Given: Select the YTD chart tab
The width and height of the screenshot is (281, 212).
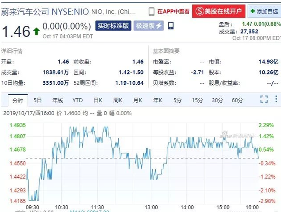Looking at the screenshot, I should pos(77,100).
